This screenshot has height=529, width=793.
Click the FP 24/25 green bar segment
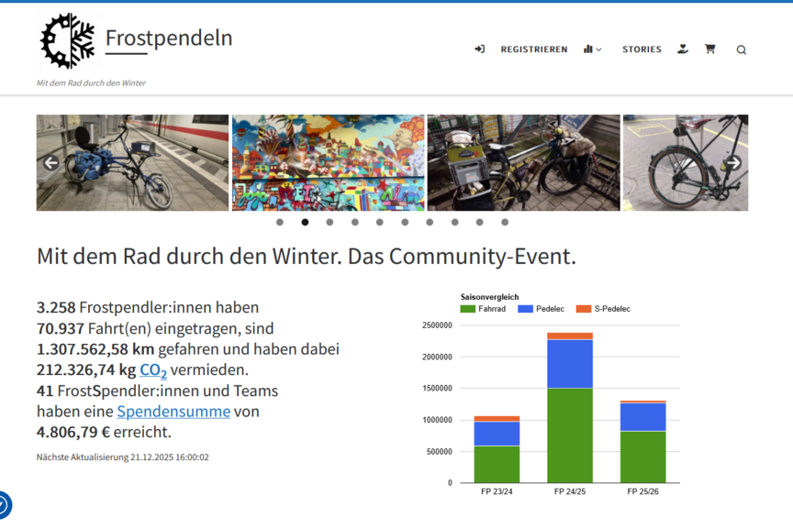pyautogui.click(x=569, y=435)
